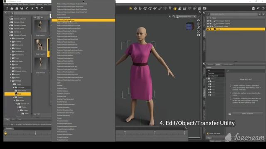Image resolution: width=266 pixels, height=149 pixels.
Task: Click the Save floppy disk icon
Action: point(22,8)
